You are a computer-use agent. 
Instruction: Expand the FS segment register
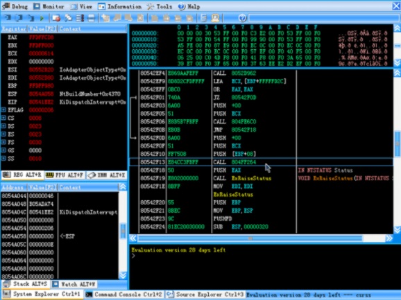point(3,142)
